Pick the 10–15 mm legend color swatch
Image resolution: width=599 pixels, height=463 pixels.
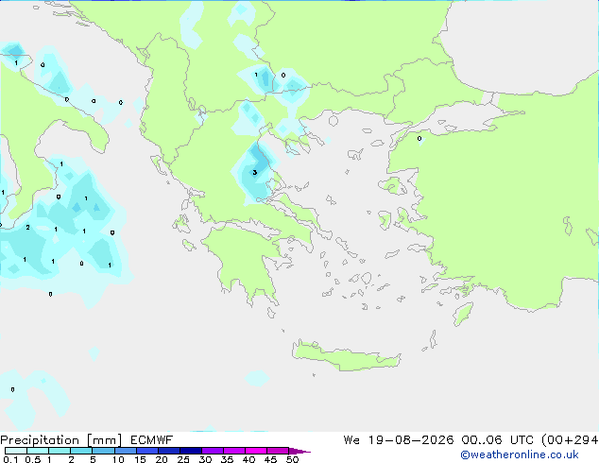coord(126,451)
